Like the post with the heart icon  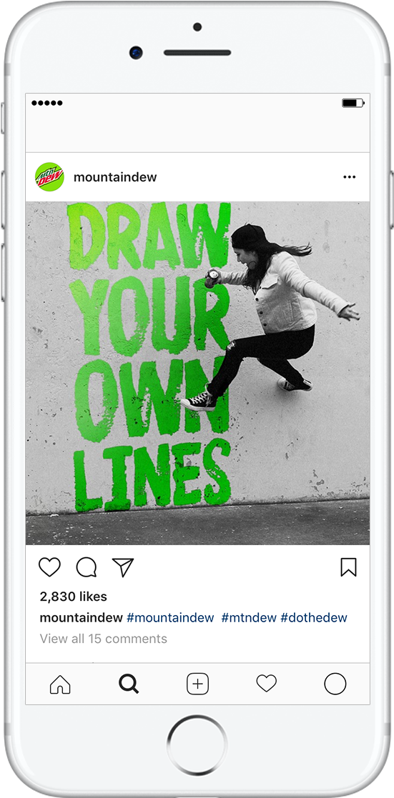point(49,567)
